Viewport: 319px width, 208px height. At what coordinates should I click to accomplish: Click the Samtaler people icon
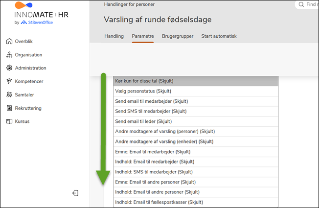(9, 94)
